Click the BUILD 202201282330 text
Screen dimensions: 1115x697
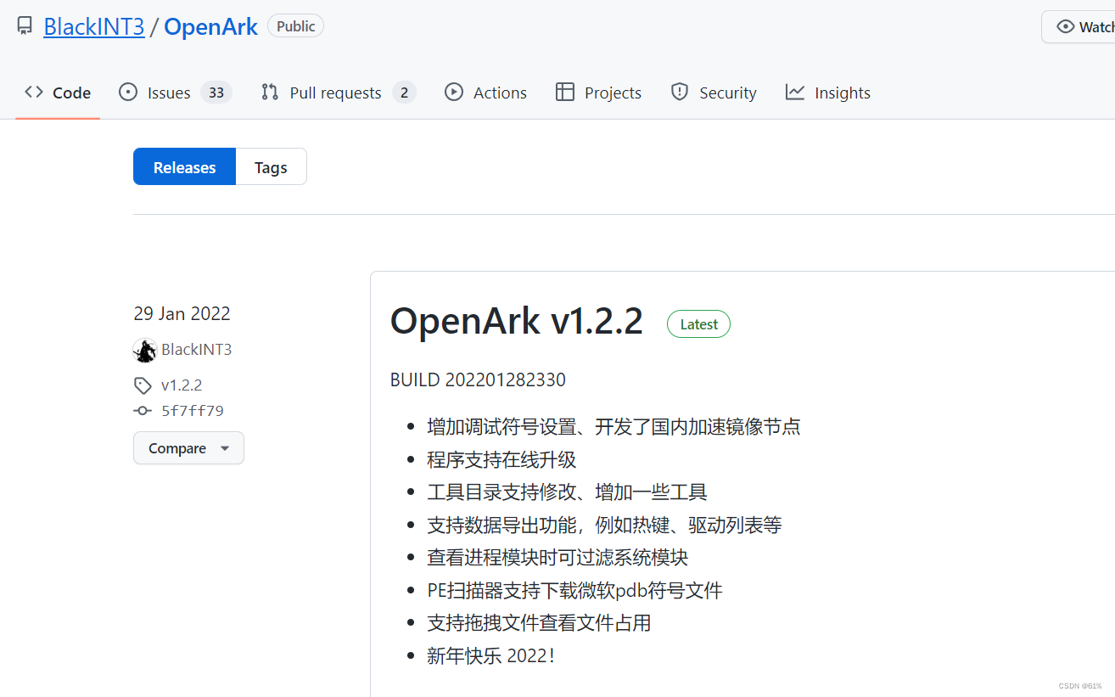[x=478, y=379]
